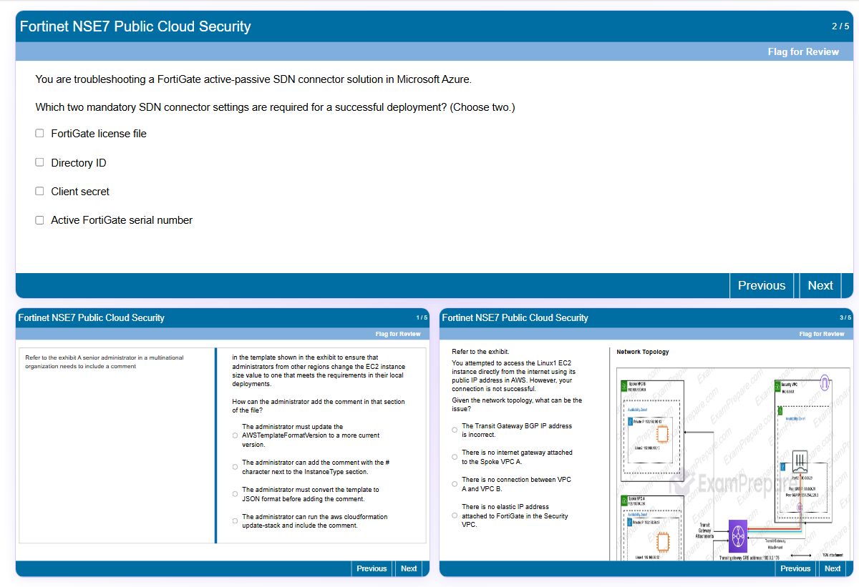Click the green Security VPC cloud icon
Image resolution: width=859 pixels, height=587 pixels.
pyautogui.click(x=777, y=386)
